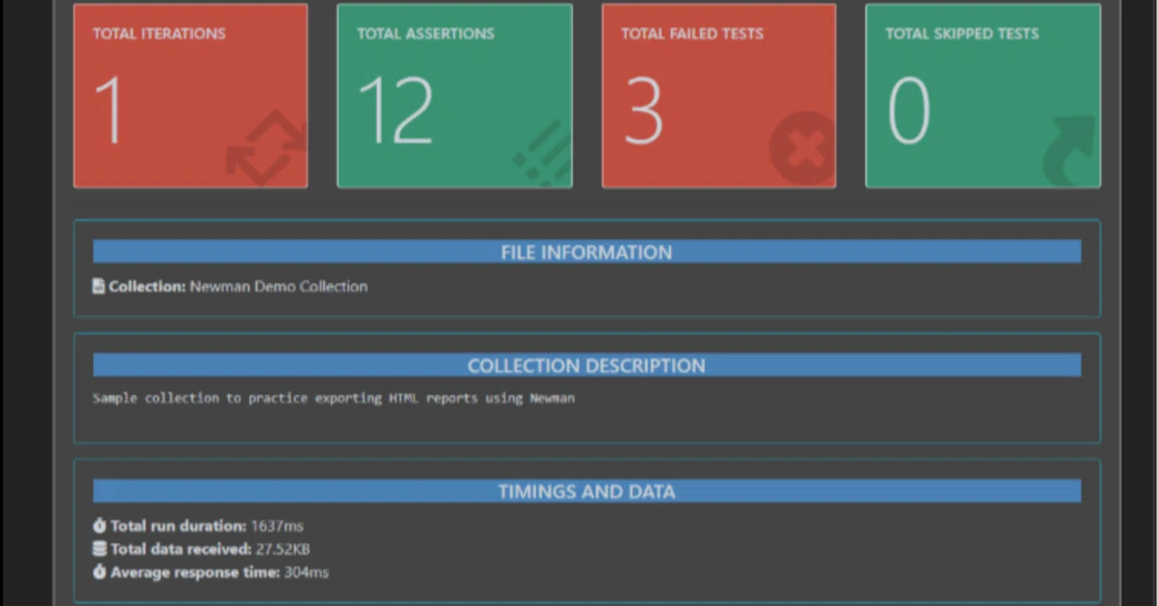Click the 304ms average response time value
This screenshot has height=606, width=1158.
[307, 573]
